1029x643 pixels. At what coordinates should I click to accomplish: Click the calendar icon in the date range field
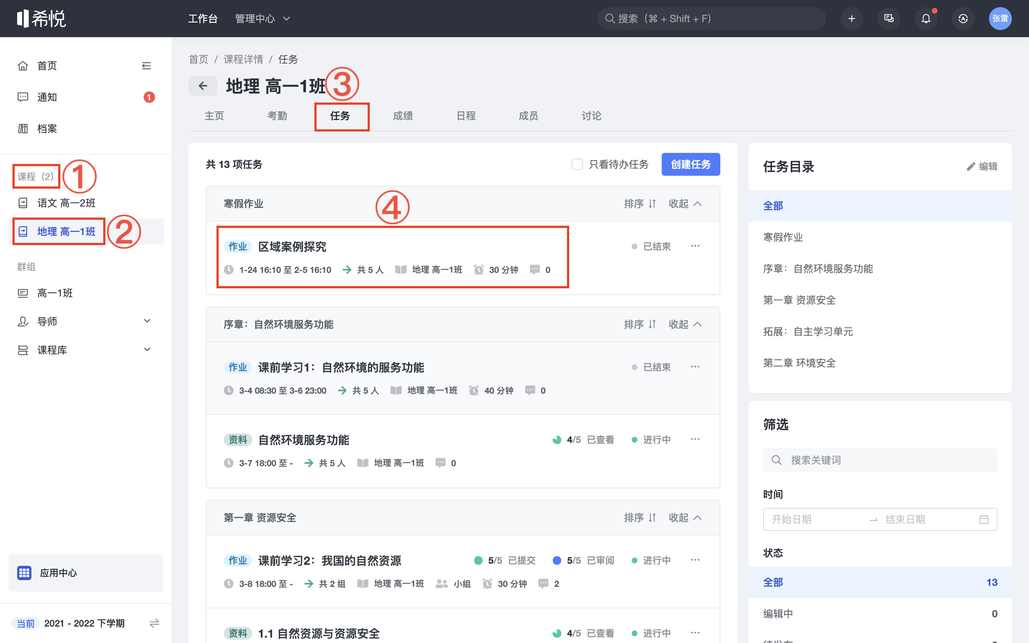tap(984, 519)
